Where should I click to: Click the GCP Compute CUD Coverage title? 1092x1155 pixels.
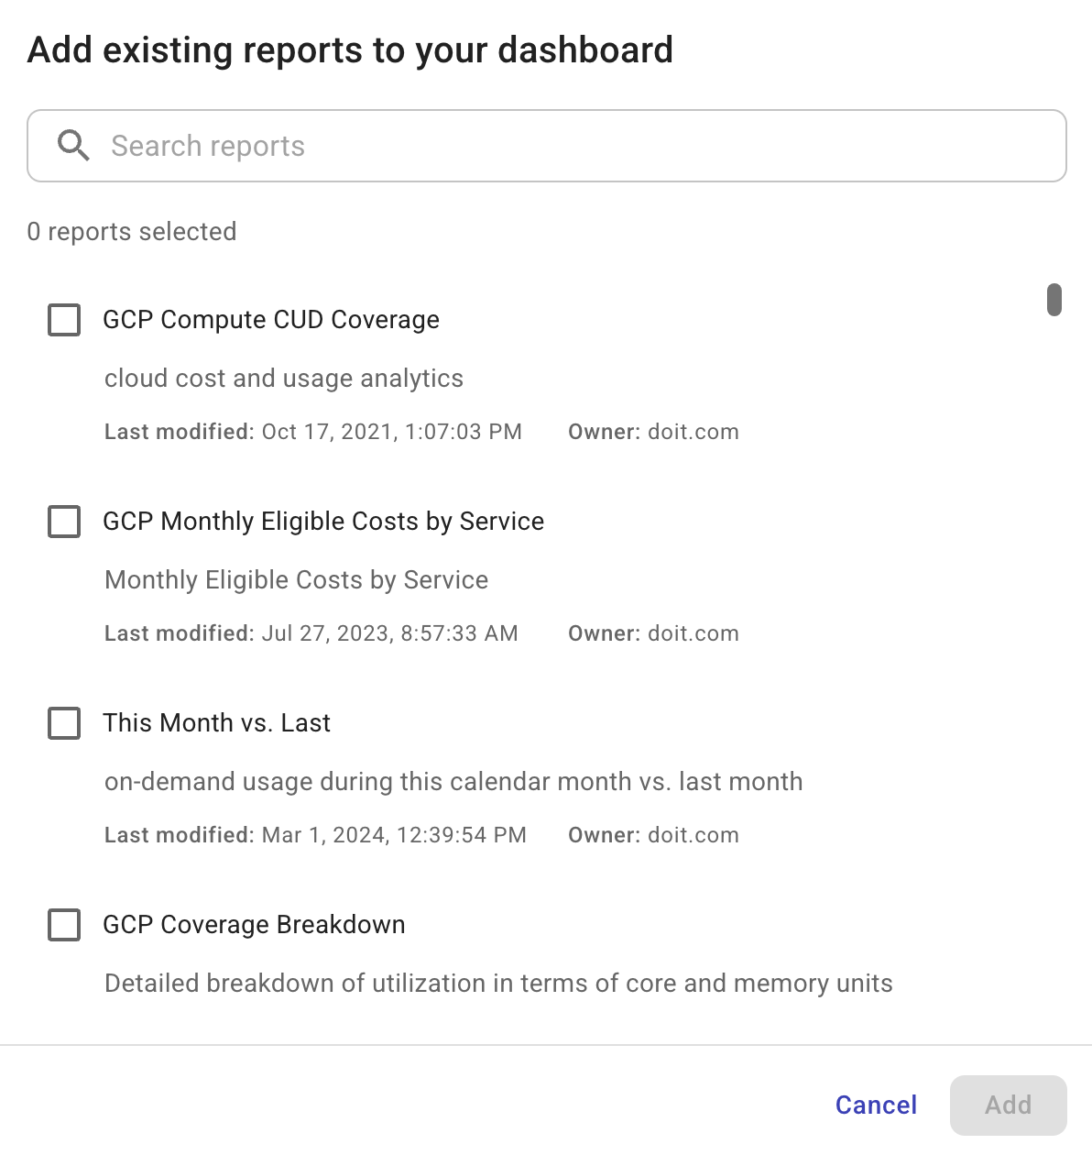(x=271, y=319)
